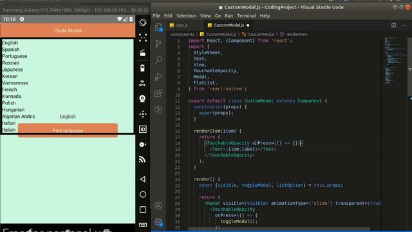Click the editor horizontal scrollbar
This screenshot has height=232, width=412.
[279, 229]
